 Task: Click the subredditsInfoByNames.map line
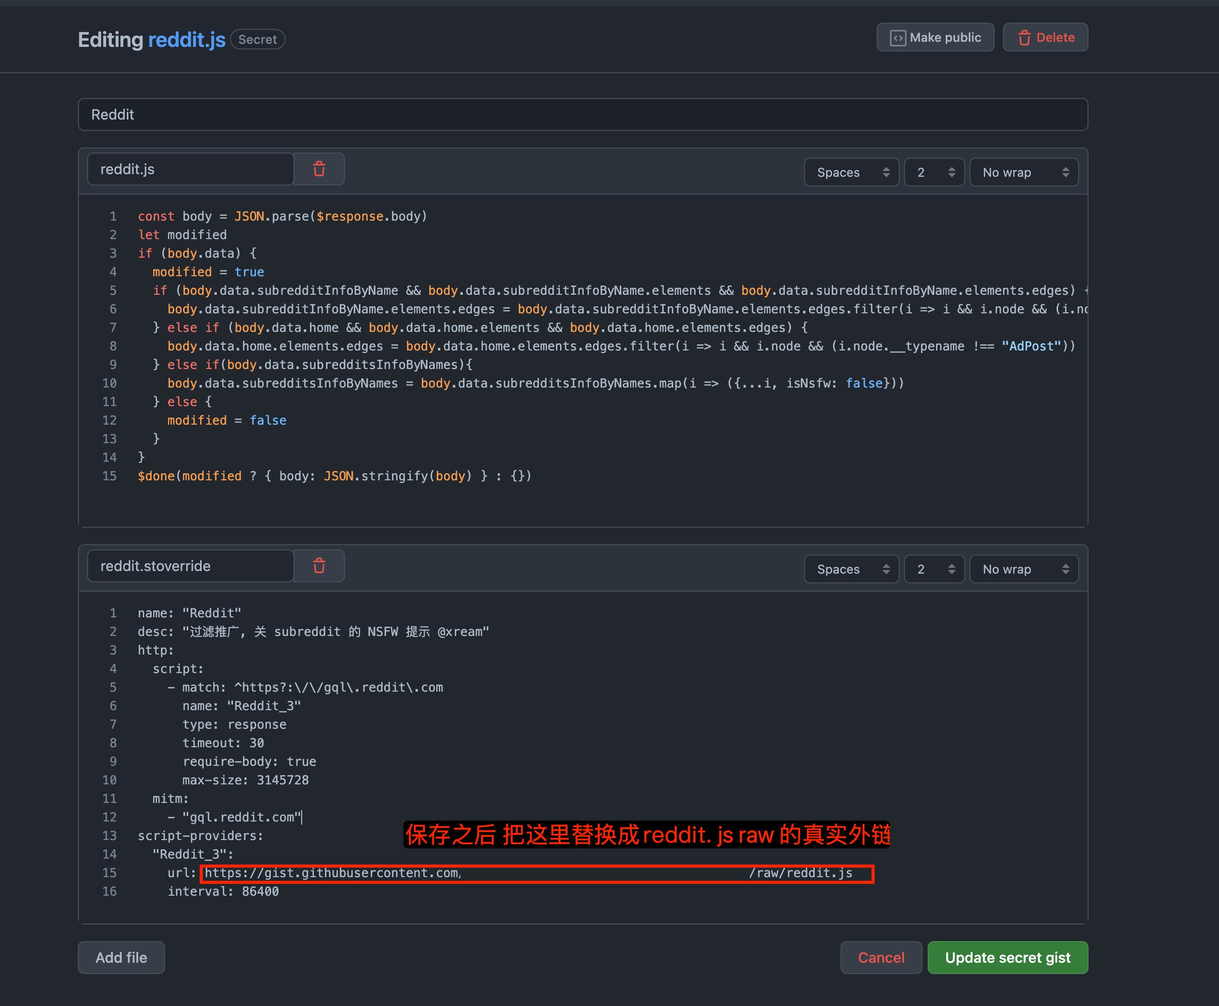[x=536, y=383]
